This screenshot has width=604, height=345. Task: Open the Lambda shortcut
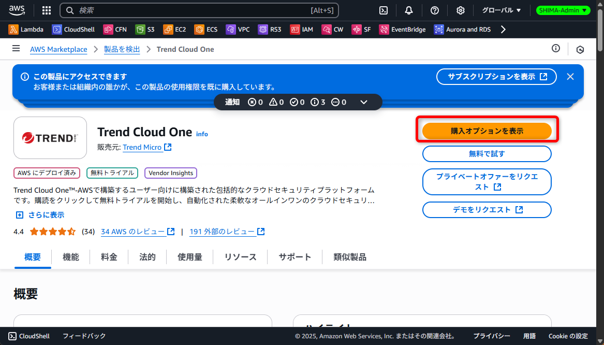(x=26, y=30)
